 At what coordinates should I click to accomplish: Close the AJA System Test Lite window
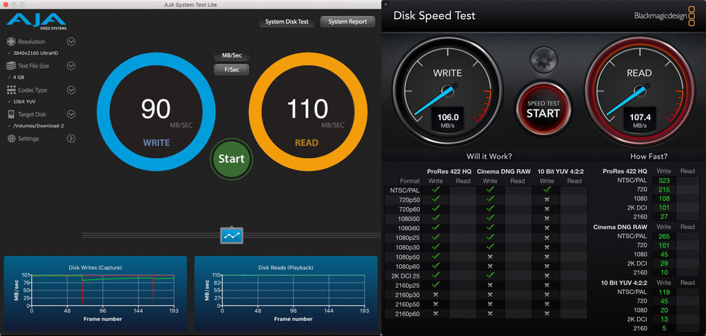(x=5, y=4)
